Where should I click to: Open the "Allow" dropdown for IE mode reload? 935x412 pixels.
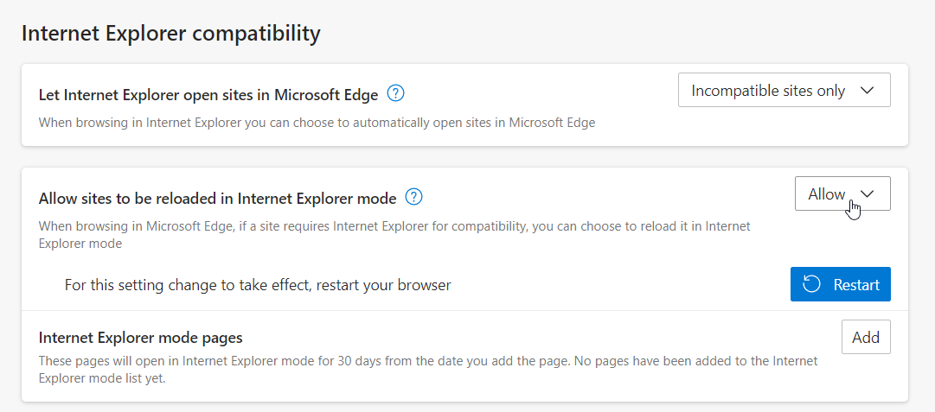[x=842, y=194]
